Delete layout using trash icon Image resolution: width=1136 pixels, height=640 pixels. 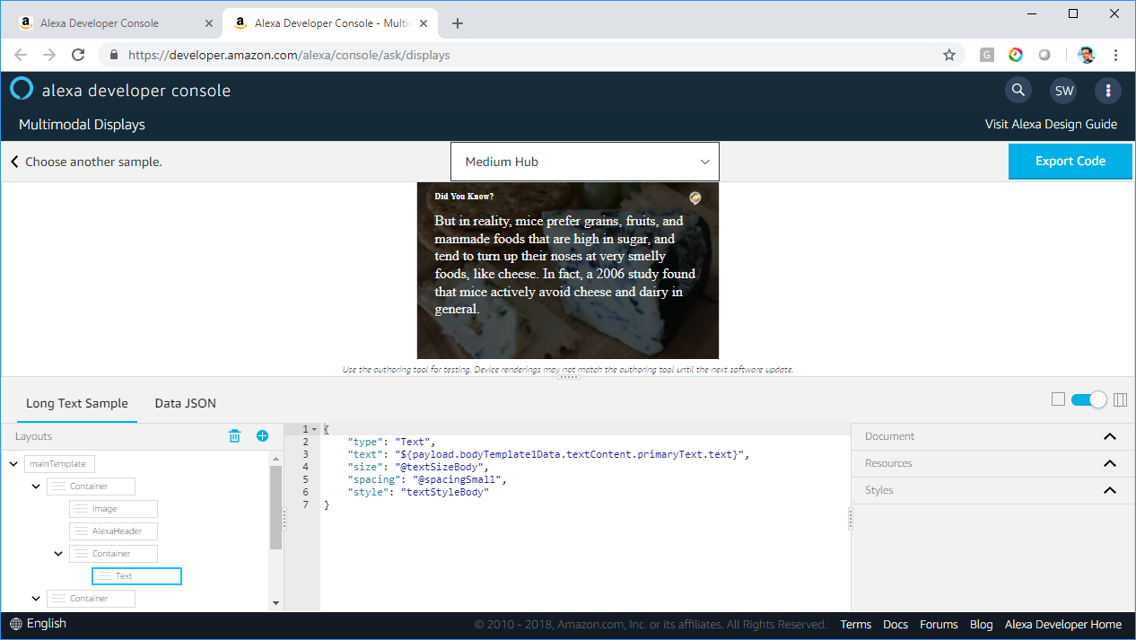(x=234, y=436)
